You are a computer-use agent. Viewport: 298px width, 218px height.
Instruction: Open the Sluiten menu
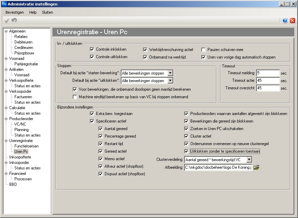coord(47,12)
